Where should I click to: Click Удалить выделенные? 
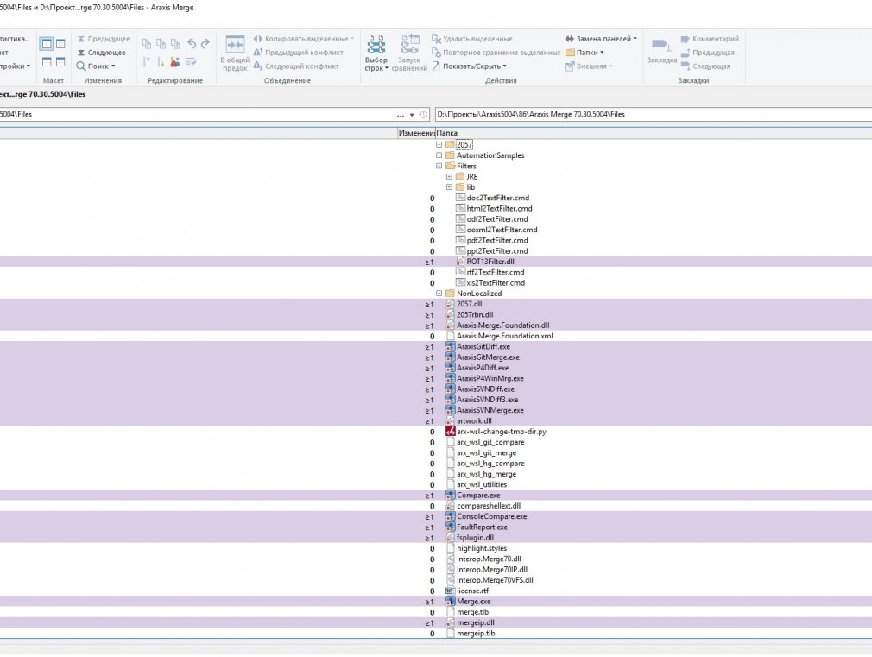[x=472, y=39]
